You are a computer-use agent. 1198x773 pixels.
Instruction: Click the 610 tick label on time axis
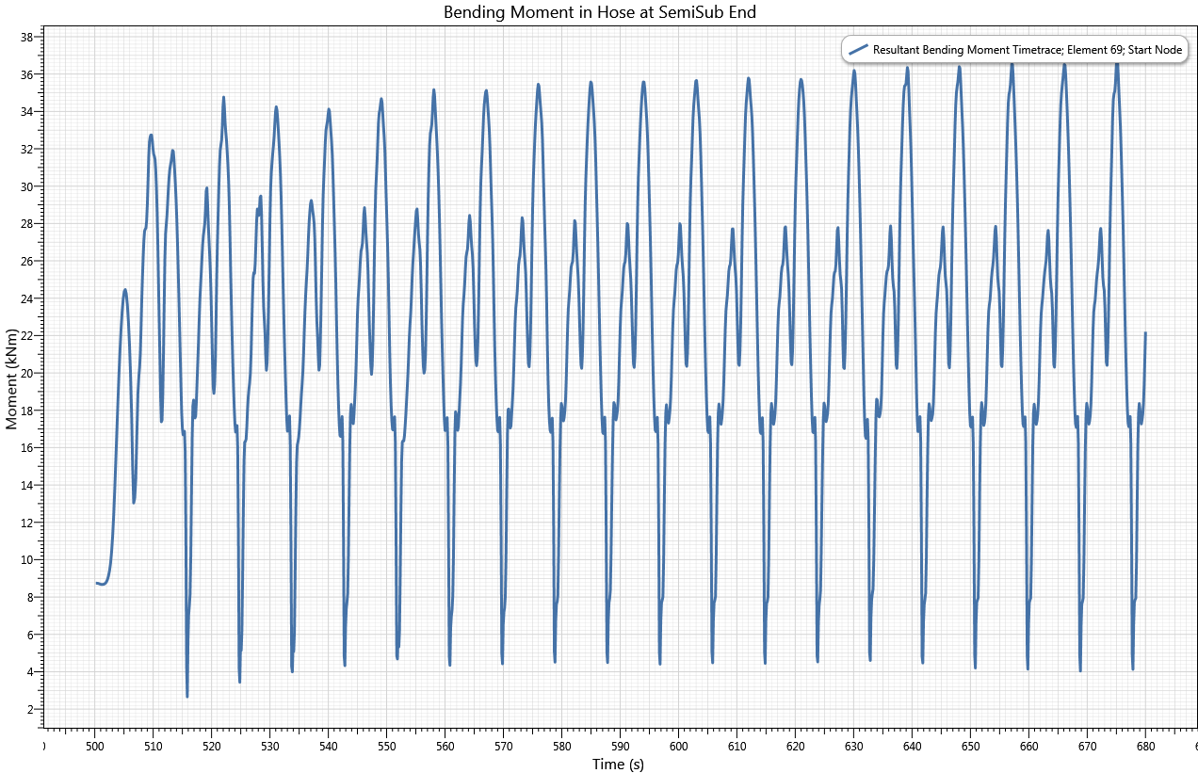click(737, 747)
